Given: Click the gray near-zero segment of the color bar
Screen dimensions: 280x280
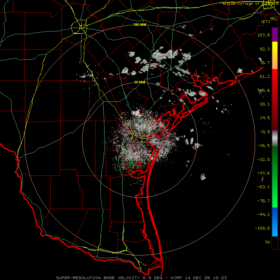Looking at the screenshot, I should pyautogui.click(x=275, y=138).
